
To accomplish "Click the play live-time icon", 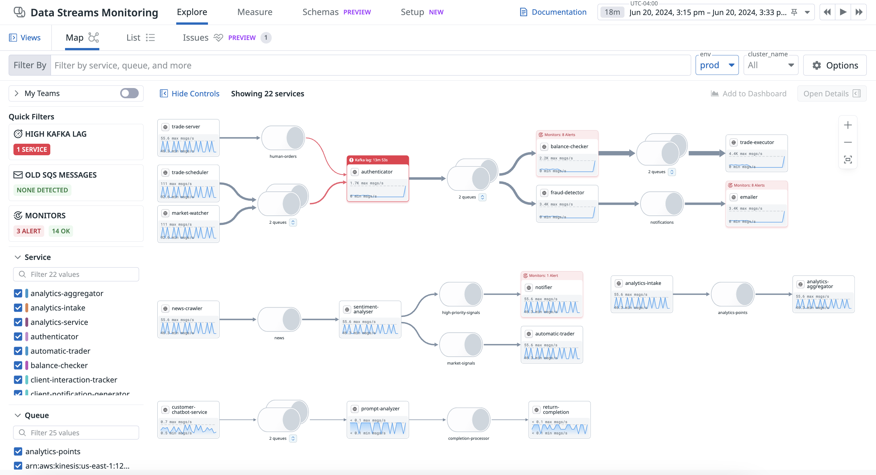I will tap(843, 12).
